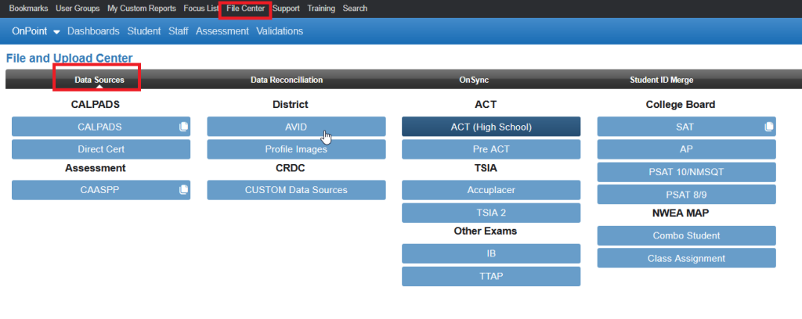The height and width of the screenshot is (319, 802).
Task: Click the File and Upload Center heading
Action: coord(70,58)
